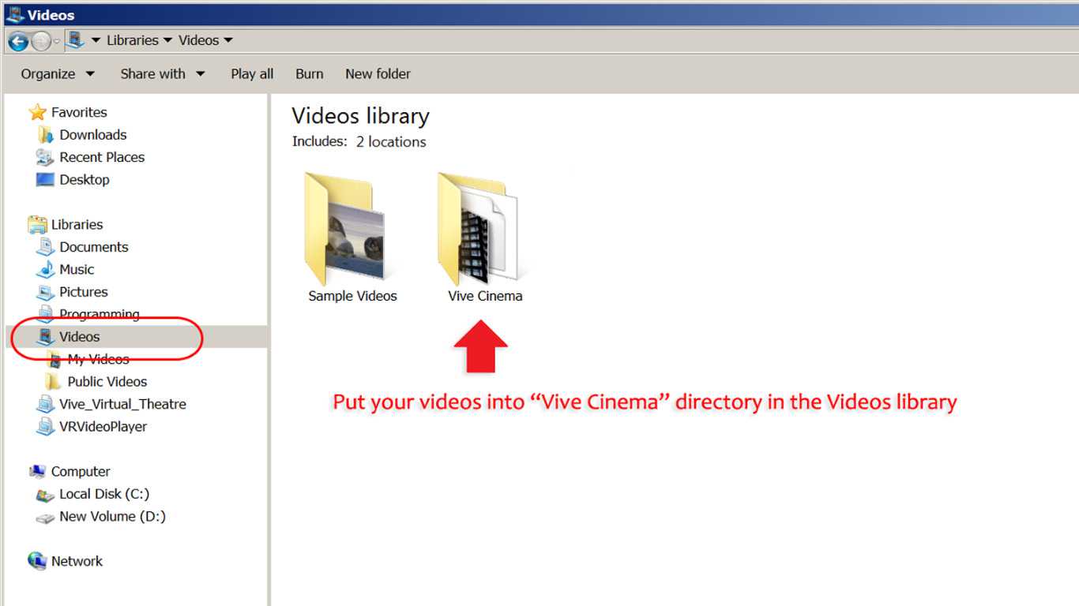Viewport: 1079px width, 606px height.
Task: Click the Music library note icon
Action: click(46, 270)
